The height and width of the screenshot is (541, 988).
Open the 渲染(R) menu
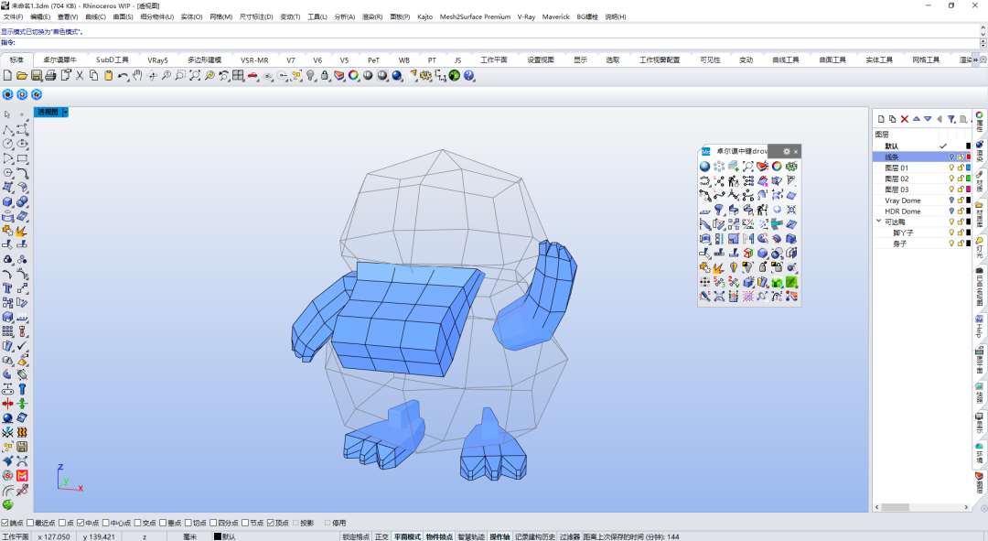point(371,17)
